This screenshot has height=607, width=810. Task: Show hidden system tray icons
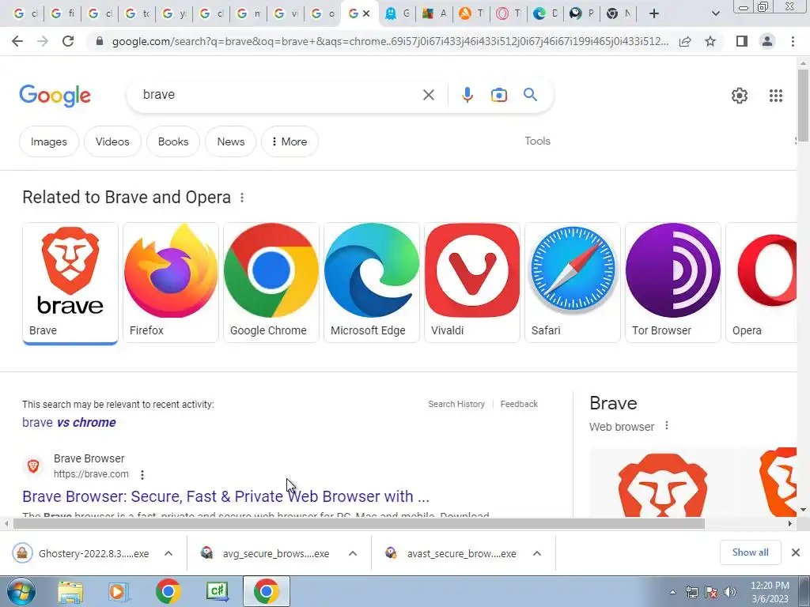[x=672, y=592]
